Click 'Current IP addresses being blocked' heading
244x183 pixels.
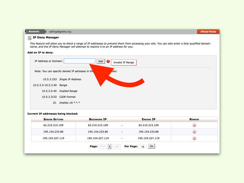click(52, 114)
